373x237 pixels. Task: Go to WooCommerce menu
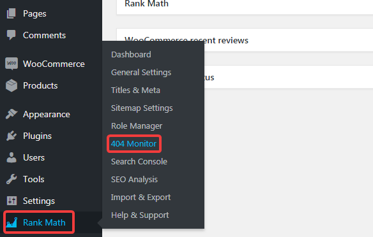54,64
